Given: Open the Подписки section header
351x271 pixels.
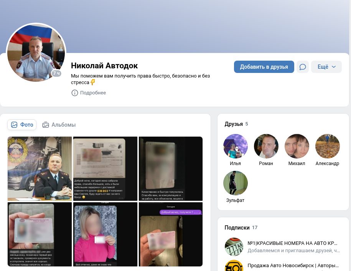Looking at the screenshot, I should tap(237, 228).
